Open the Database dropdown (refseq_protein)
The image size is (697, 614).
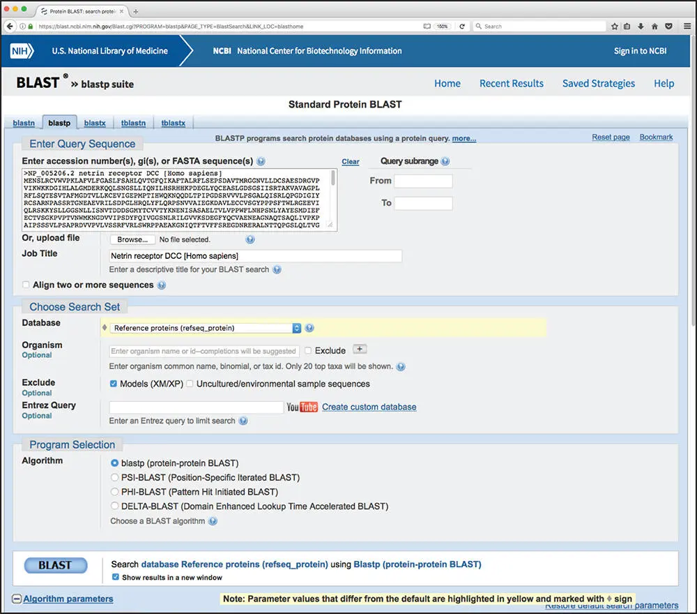(x=206, y=328)
